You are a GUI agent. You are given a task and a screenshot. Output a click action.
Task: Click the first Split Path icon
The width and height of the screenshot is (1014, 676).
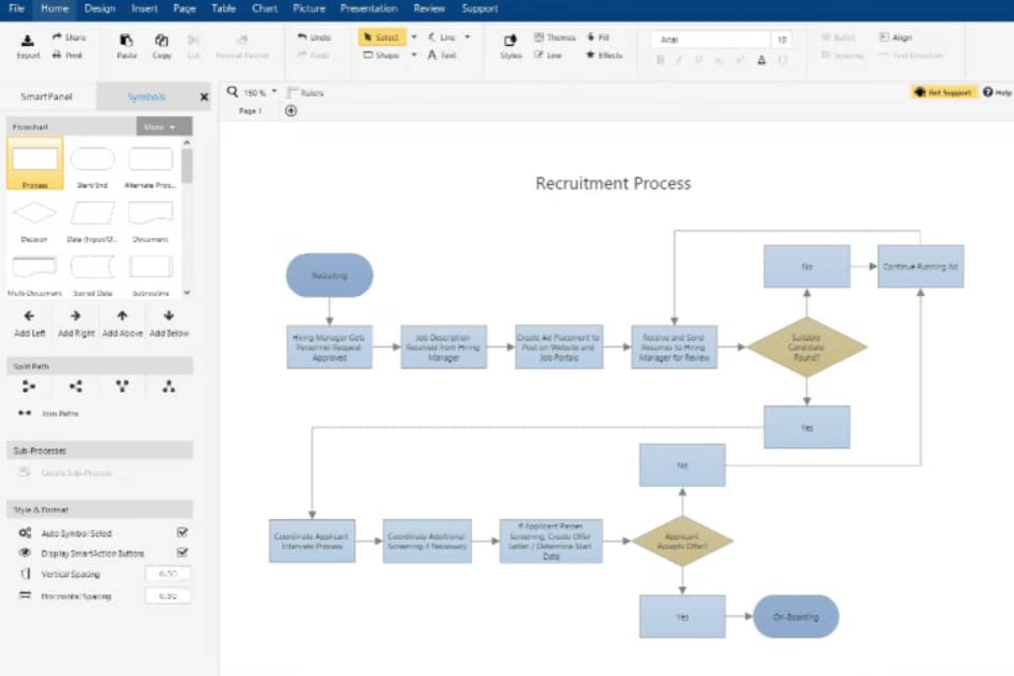pyautogui.click(x=28, y=386)
